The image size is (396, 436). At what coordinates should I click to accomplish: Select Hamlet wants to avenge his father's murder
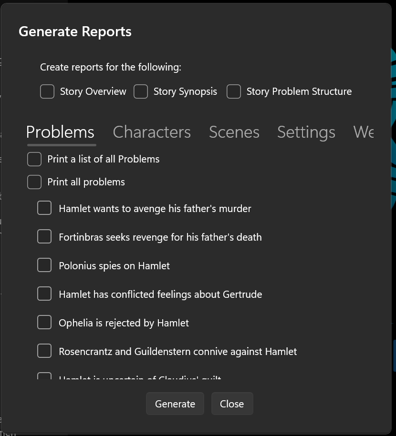click(x=44, y=208)
